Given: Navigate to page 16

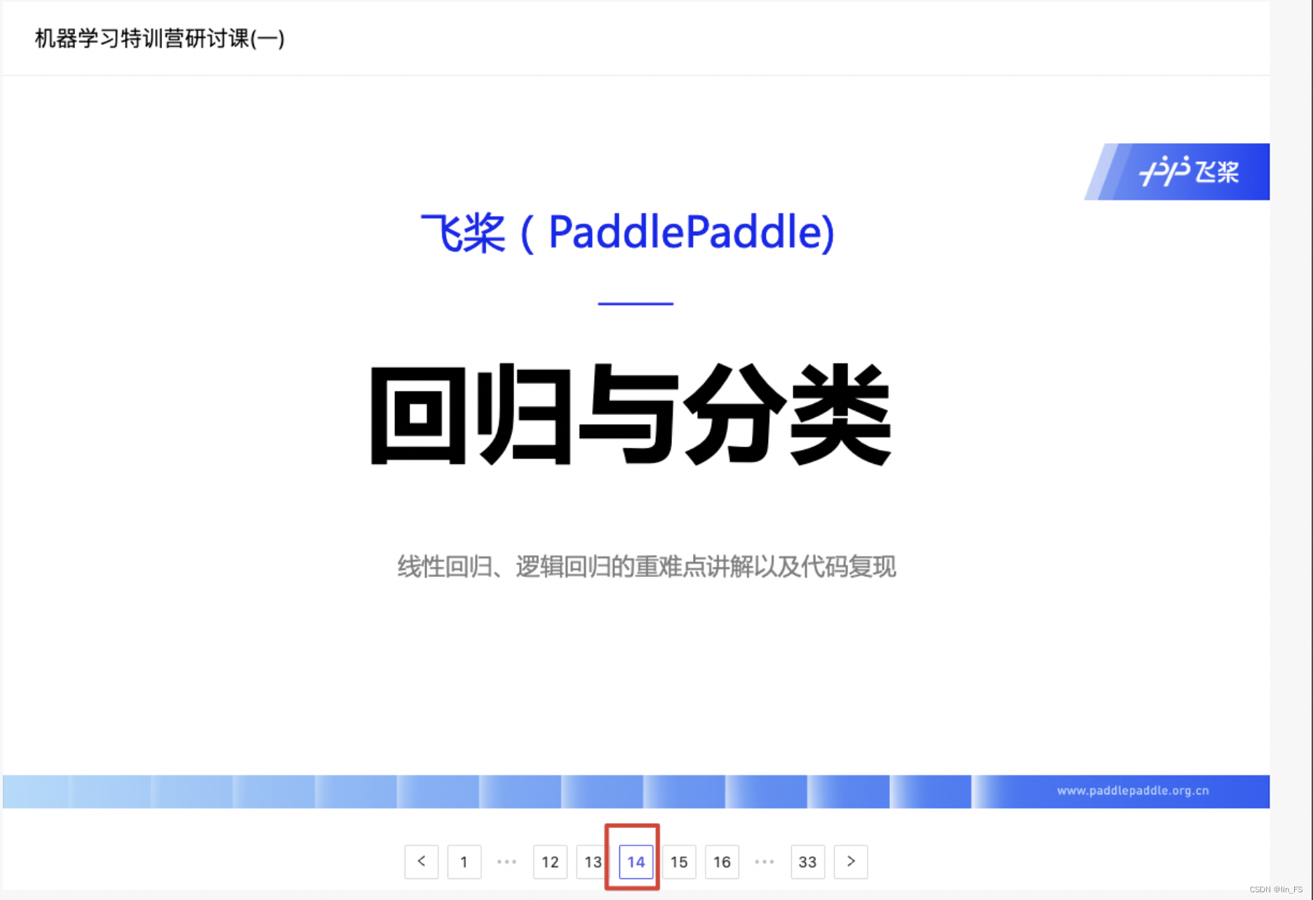Looking at the screenshot, I should (x=722, y=861).
